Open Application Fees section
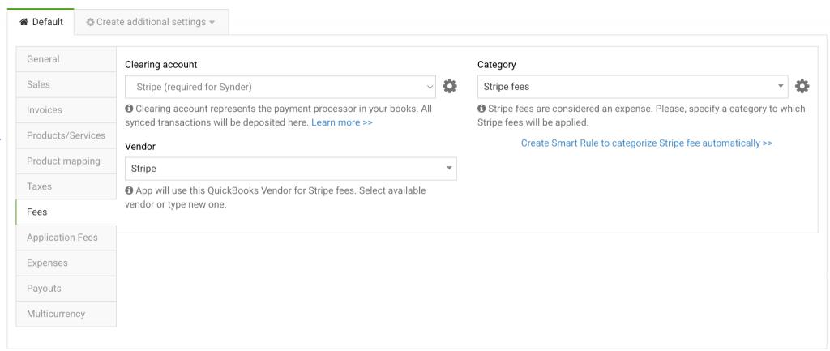The image size is (830, 351). (x=66, y=238)
